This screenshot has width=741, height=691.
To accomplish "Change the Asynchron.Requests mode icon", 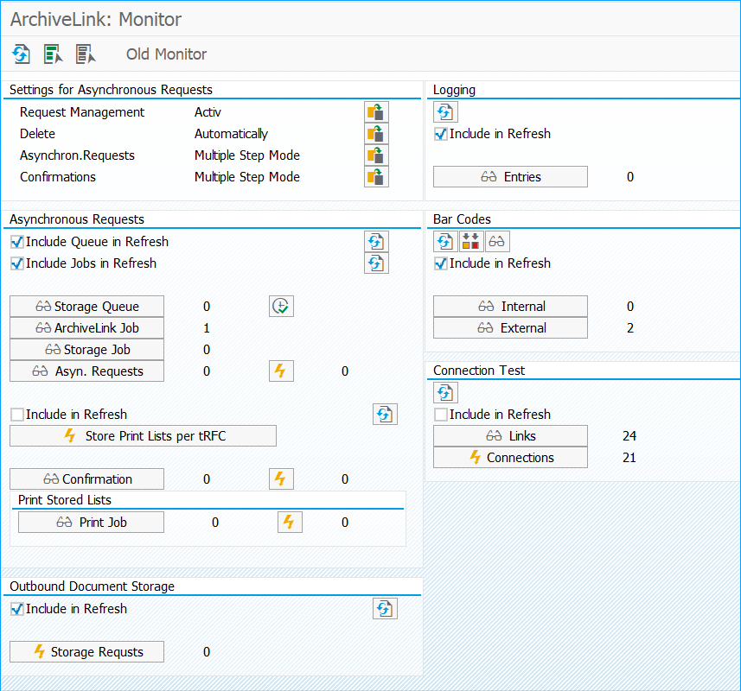I will coord(376,155).
